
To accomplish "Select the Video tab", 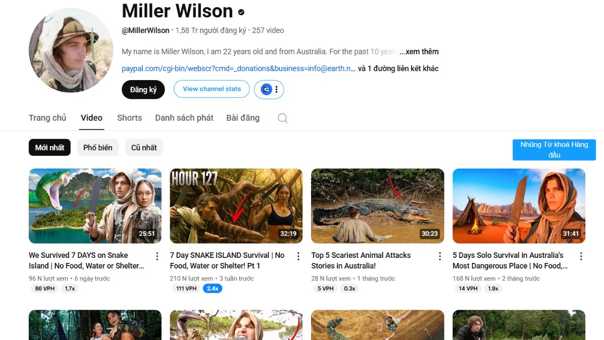I will point(92,118).
